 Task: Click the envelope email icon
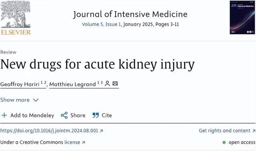(x=115, y=83)
